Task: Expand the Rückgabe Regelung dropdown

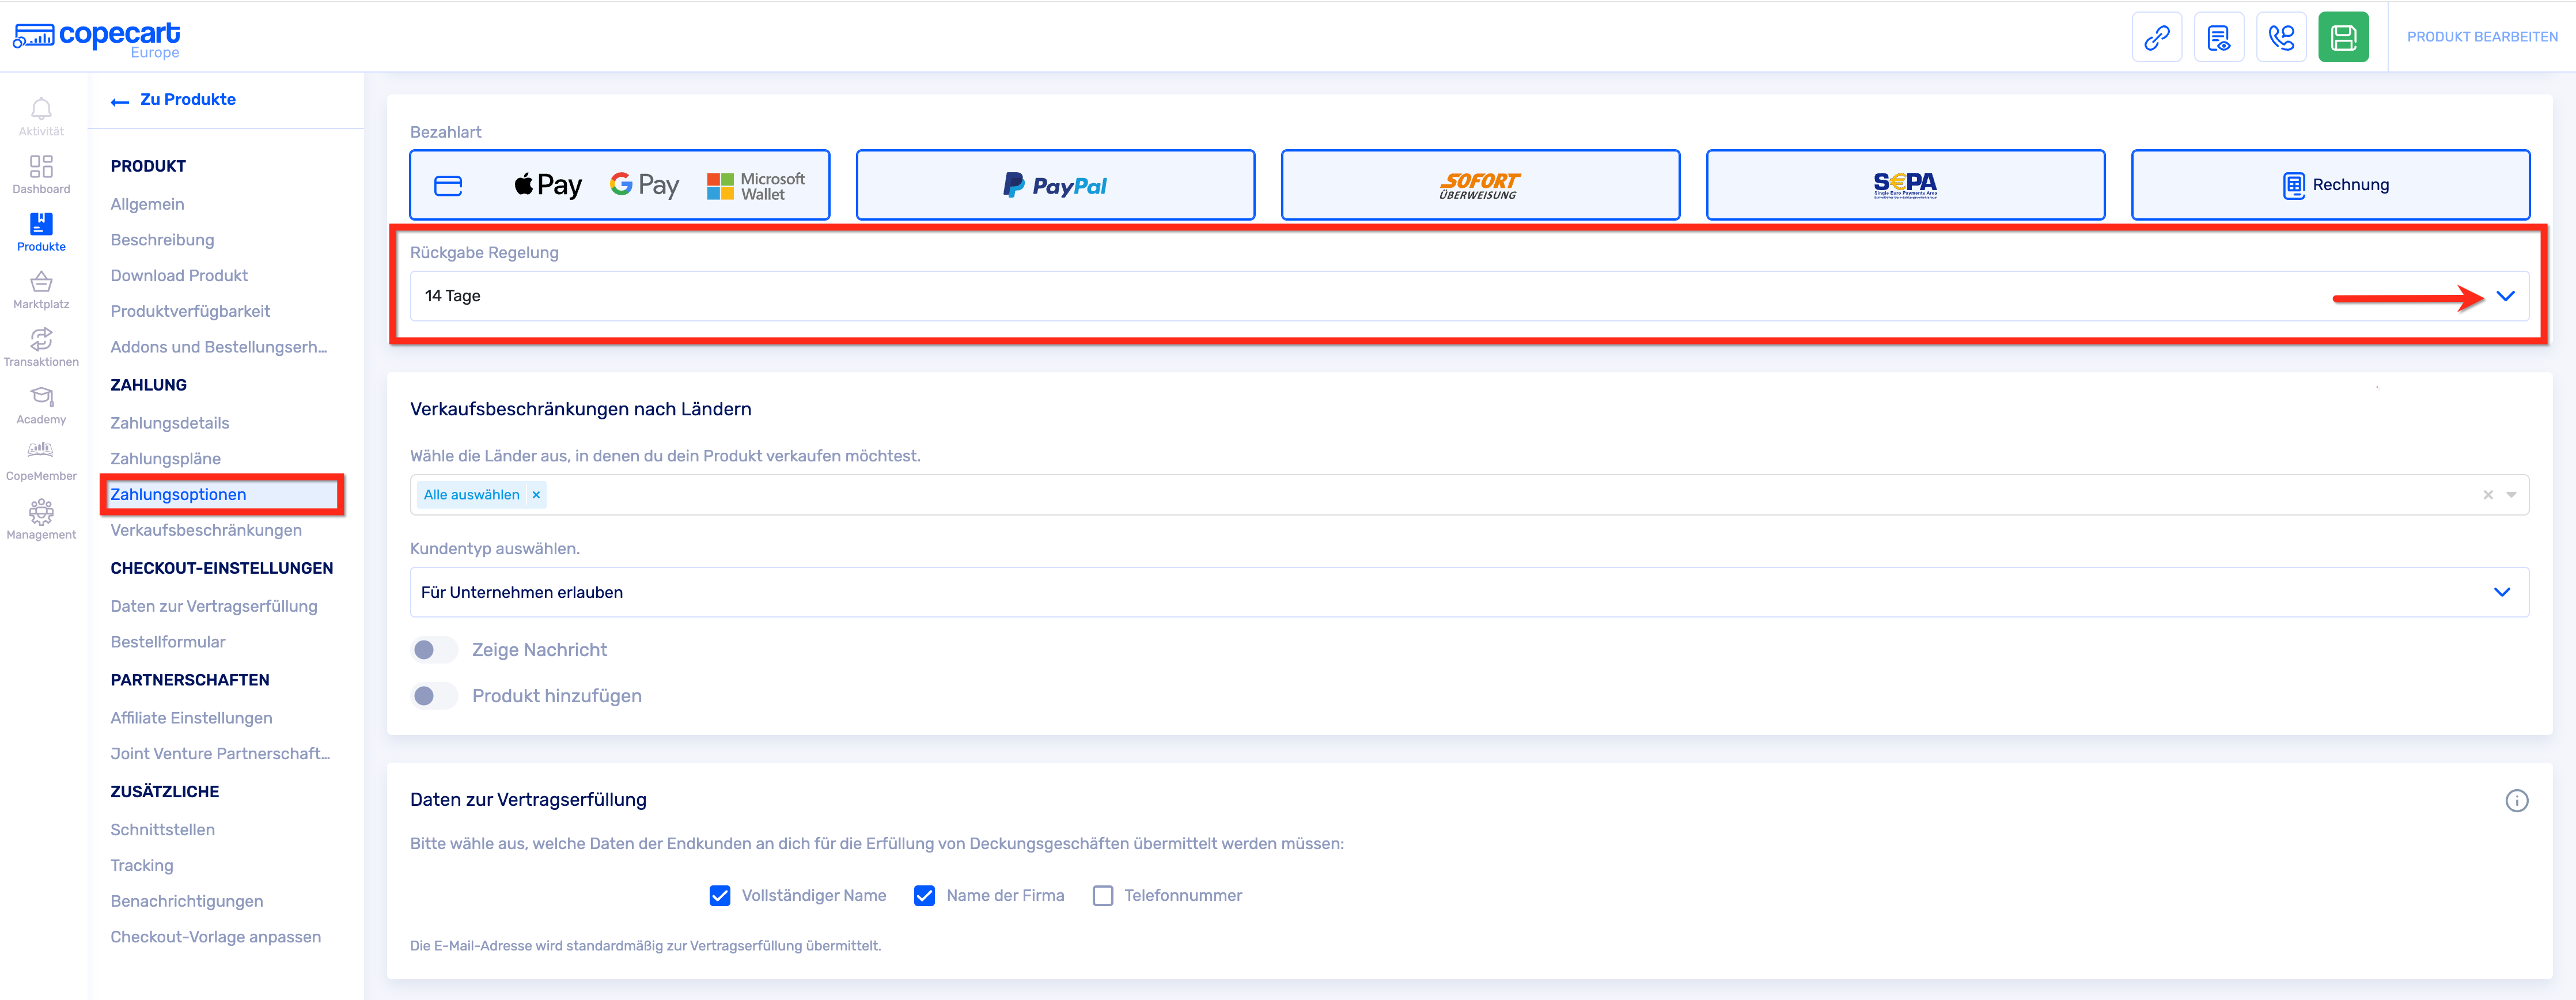Action: tap(2504, 296)
